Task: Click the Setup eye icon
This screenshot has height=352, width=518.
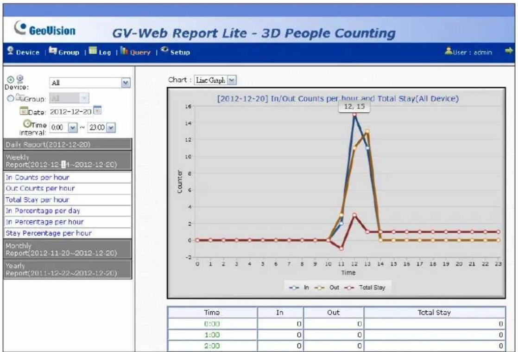Action: [164, 50]
